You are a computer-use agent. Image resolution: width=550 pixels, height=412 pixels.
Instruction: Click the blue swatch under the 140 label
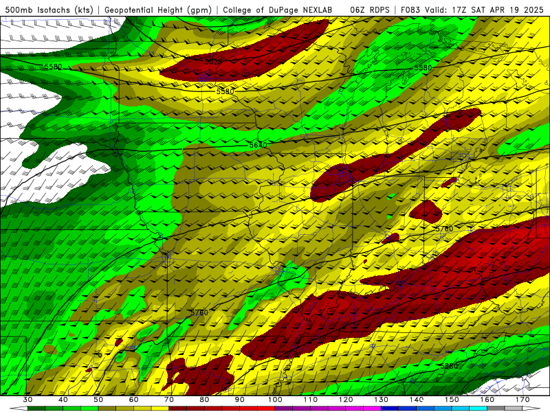click(x=426, y=409)
